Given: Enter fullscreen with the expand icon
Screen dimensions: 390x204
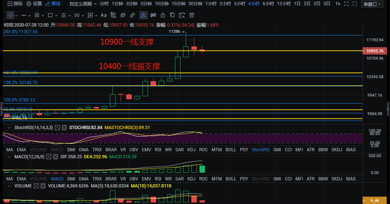Looking at the screenshot, I should [346, 4].
